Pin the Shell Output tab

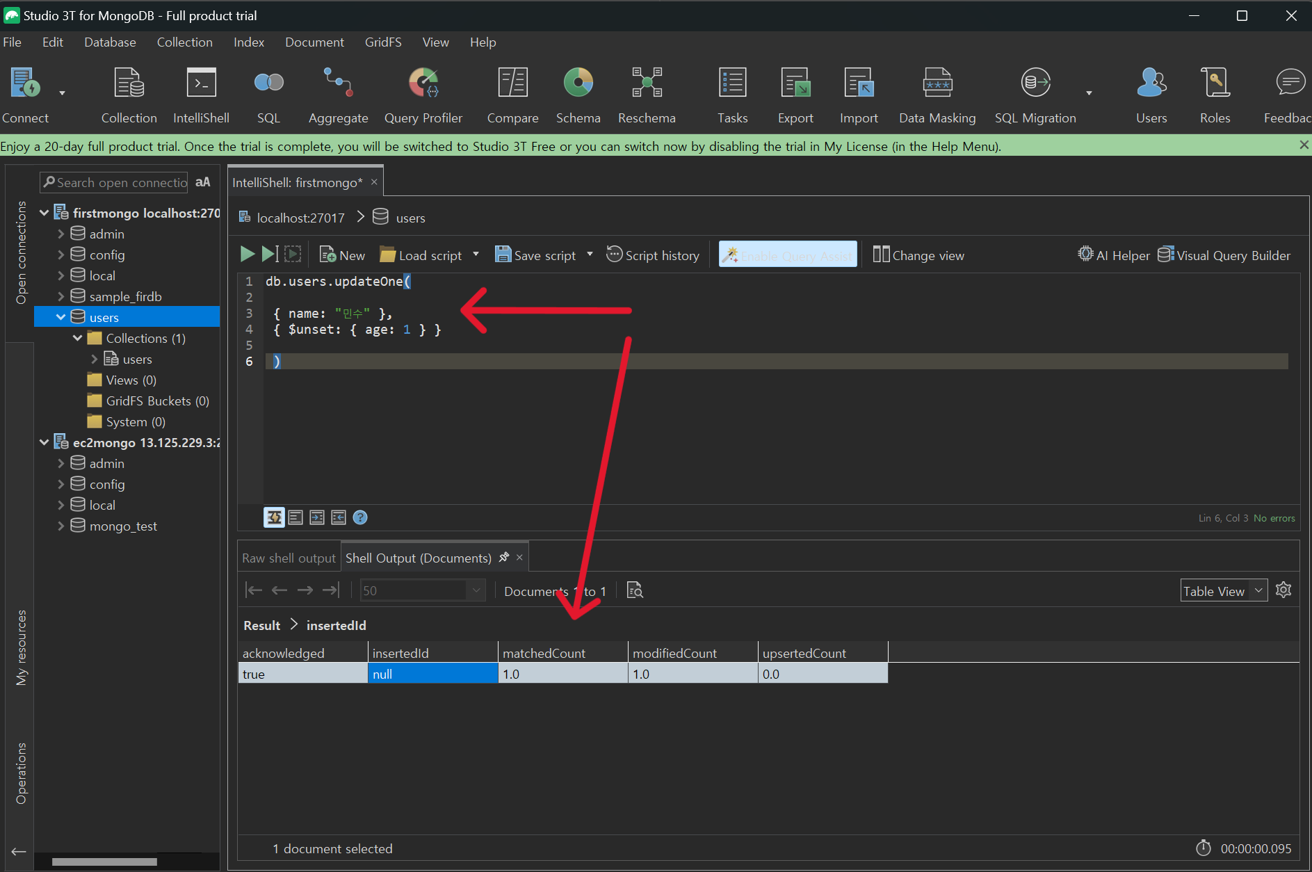pyautogui.click(x=504, y=557)
